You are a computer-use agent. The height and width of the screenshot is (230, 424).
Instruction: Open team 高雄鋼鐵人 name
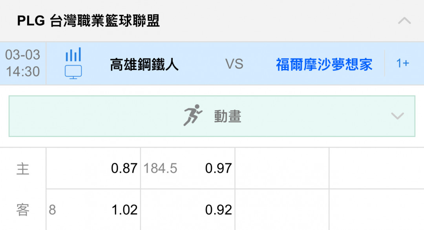[144, 65]
